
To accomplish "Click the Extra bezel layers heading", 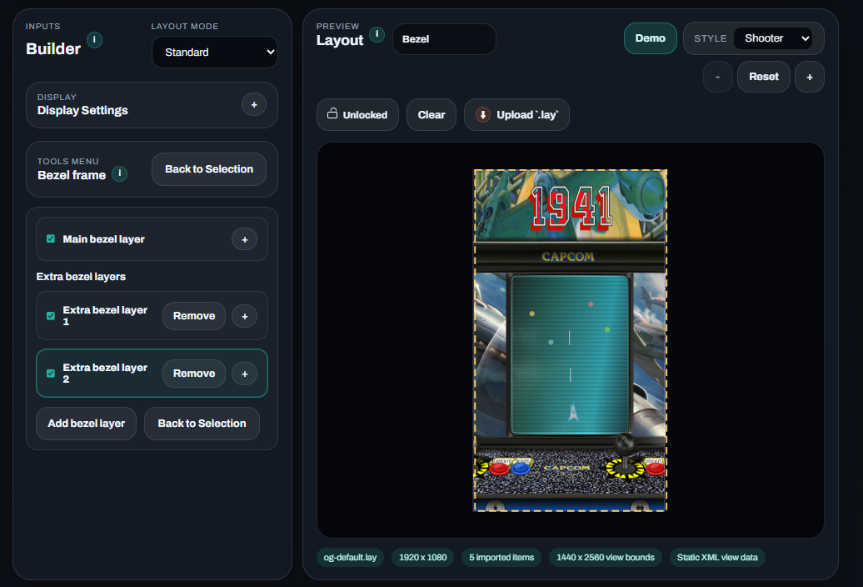I will [81, 277].
